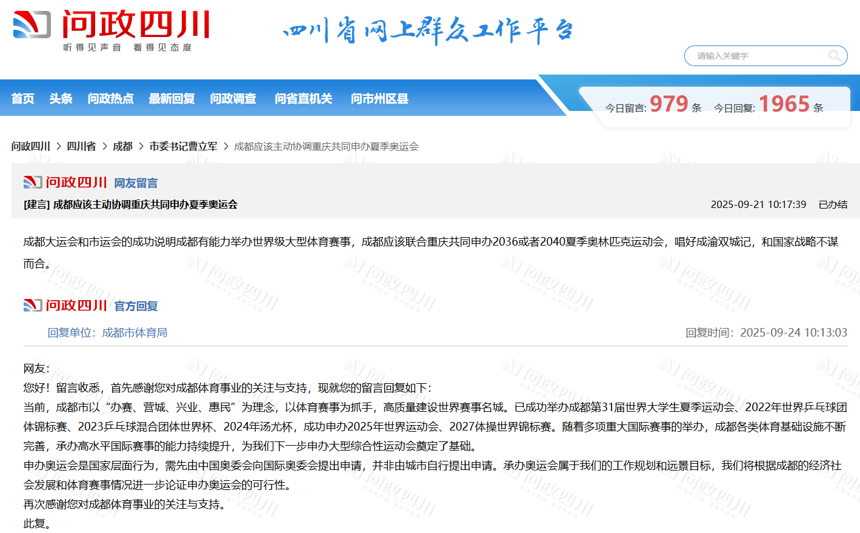Image resolution: width=860 pixels, height=533 pixels.
Task: Go to the 头条 section
Action: tap(61, 99)
